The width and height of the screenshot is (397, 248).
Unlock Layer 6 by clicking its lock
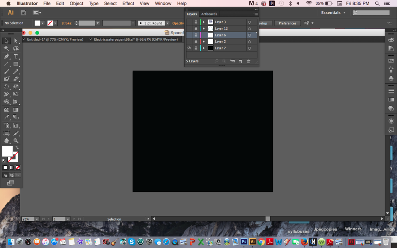coord(196,35)
